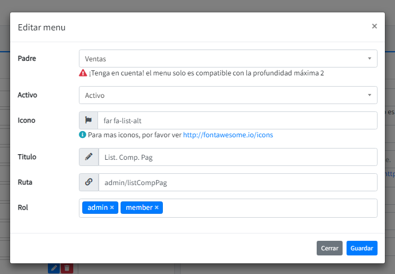Click the Icono text field far fa-list-alt

[x=237, y=120]
